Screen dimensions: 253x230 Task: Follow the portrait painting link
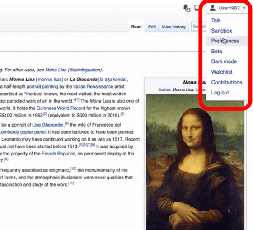42,87
